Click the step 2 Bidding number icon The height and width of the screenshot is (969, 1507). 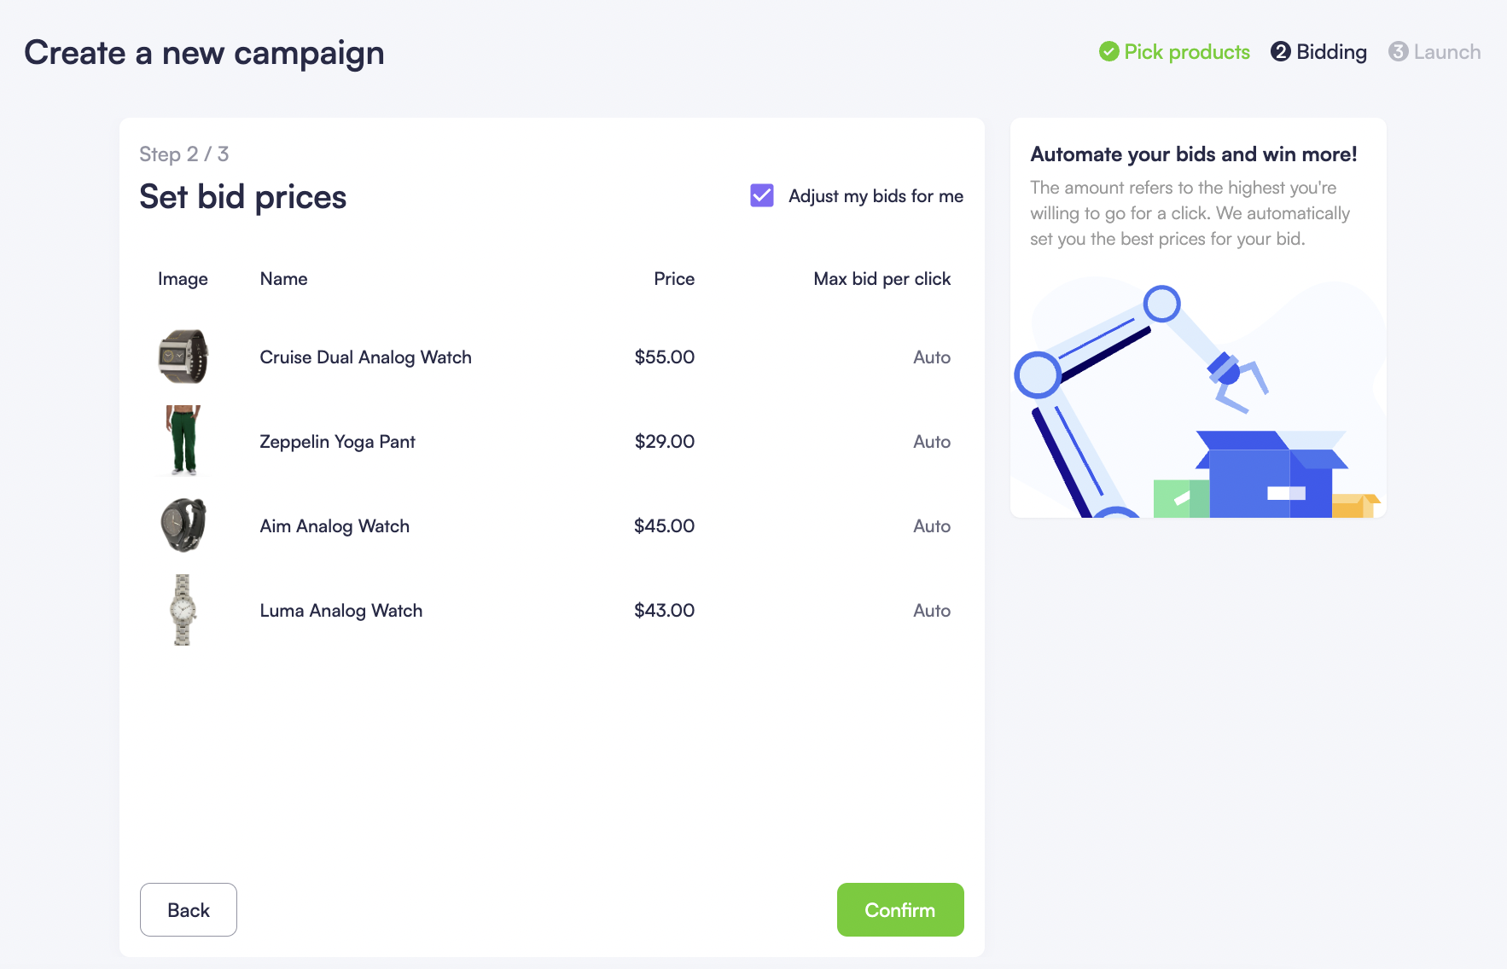click(x=1280, y=52)
